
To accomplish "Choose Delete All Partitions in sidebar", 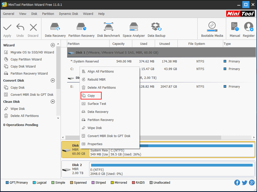I will tap(21, 116).
